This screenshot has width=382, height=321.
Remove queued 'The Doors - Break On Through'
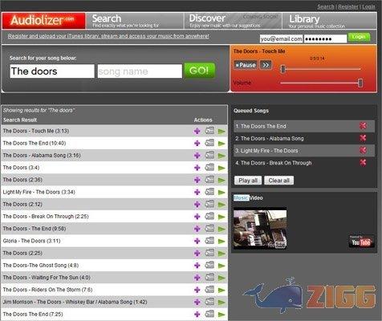click(x=363, y=162)
